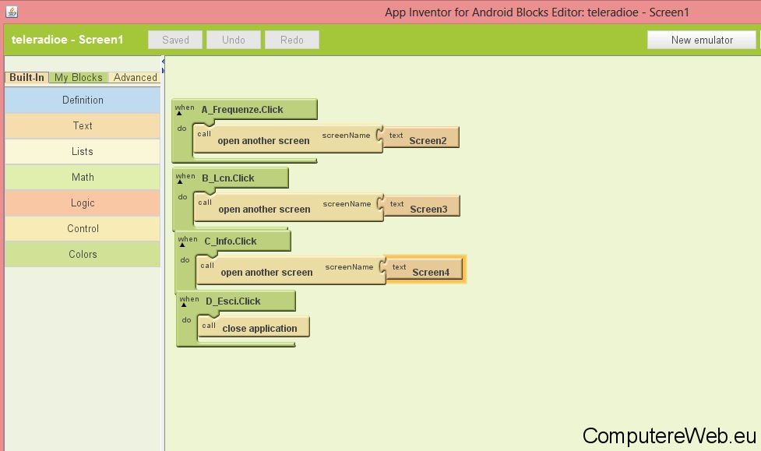Click the highlighted Screen4 text block
Viewport: 761px width, 451px height.
425,270
